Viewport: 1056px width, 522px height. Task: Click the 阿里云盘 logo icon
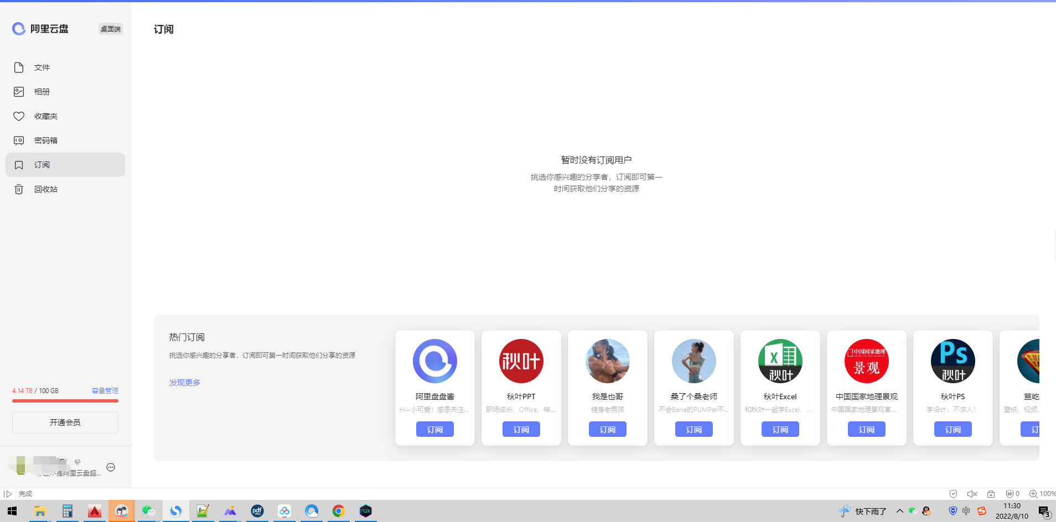point(19,29)
